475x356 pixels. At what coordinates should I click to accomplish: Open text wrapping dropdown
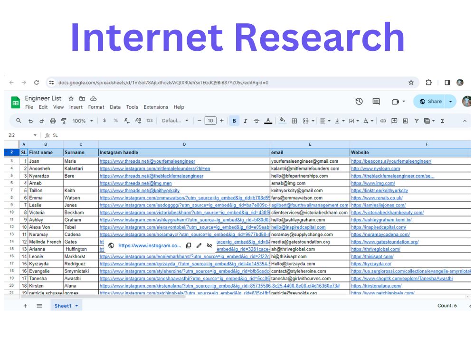click(x=354, y=121)
